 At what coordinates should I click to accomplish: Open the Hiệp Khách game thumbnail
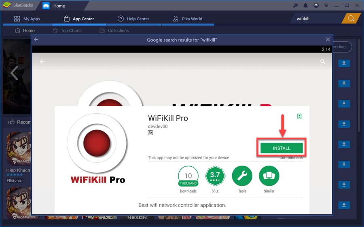tap(19, 148)
